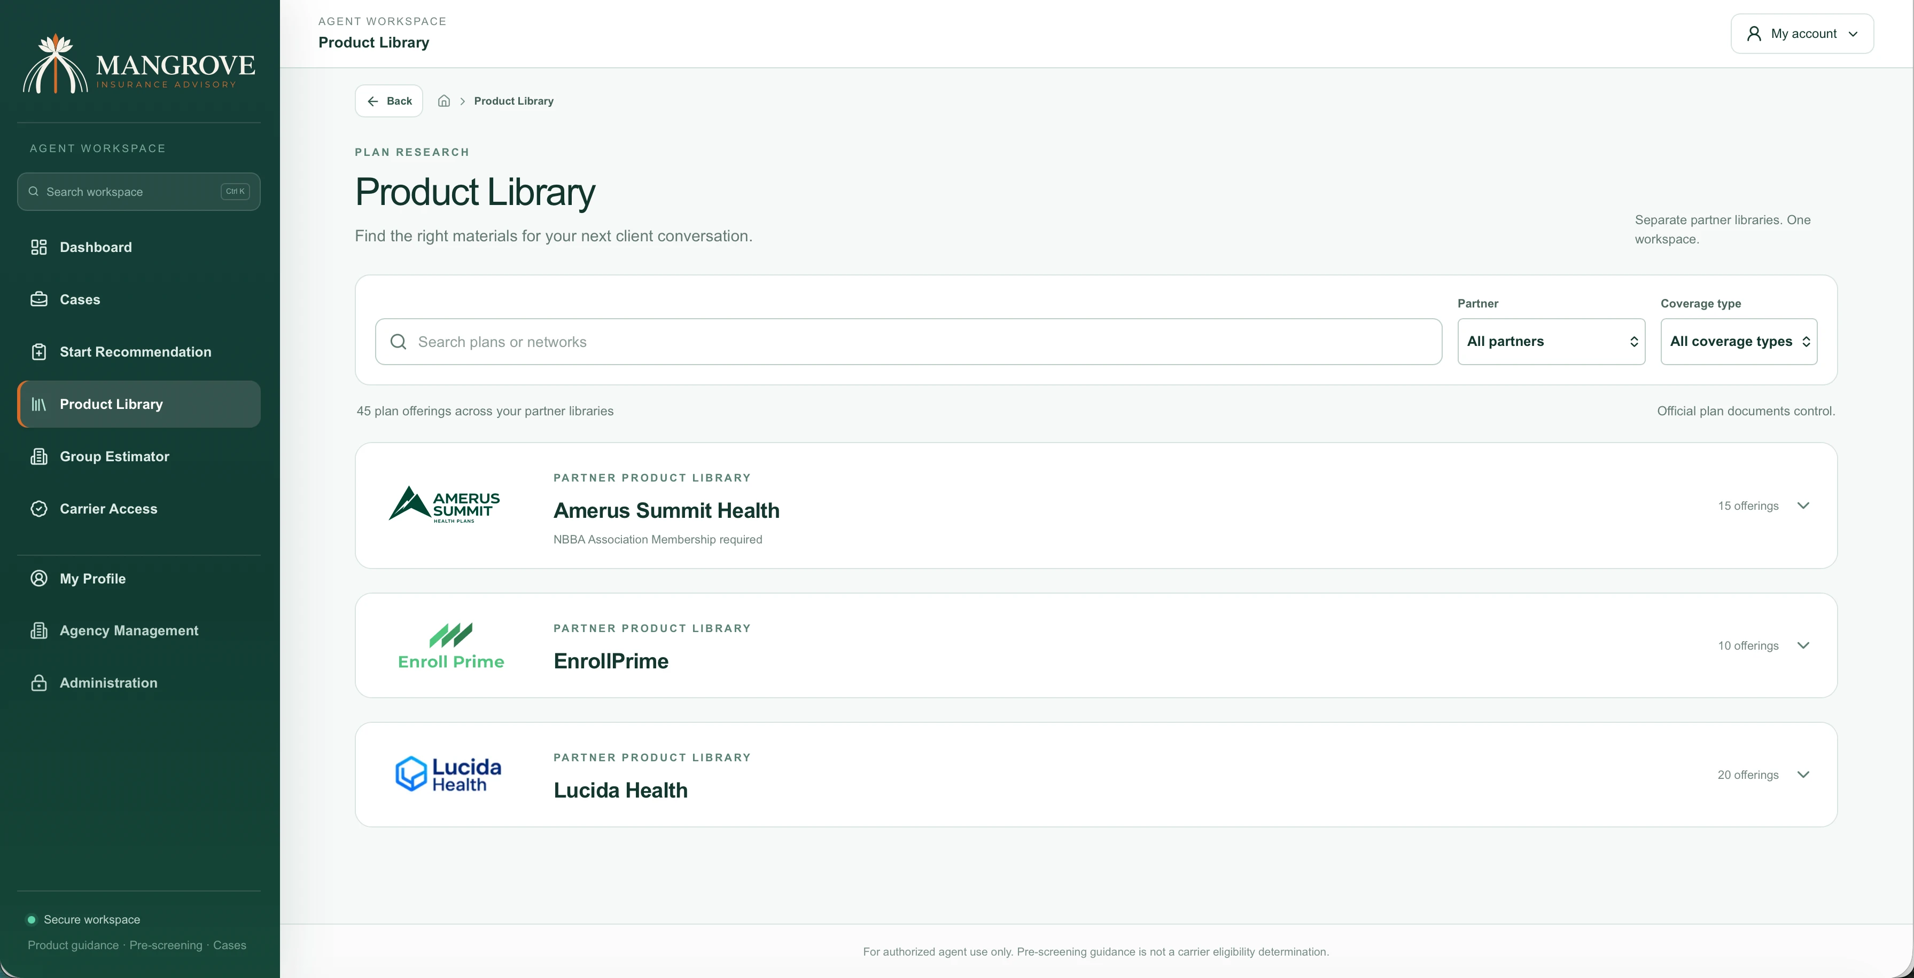Viewport: 1914px width, 978px height.
Task: Click the "15 offerings" label
Action: point(1748,506)
